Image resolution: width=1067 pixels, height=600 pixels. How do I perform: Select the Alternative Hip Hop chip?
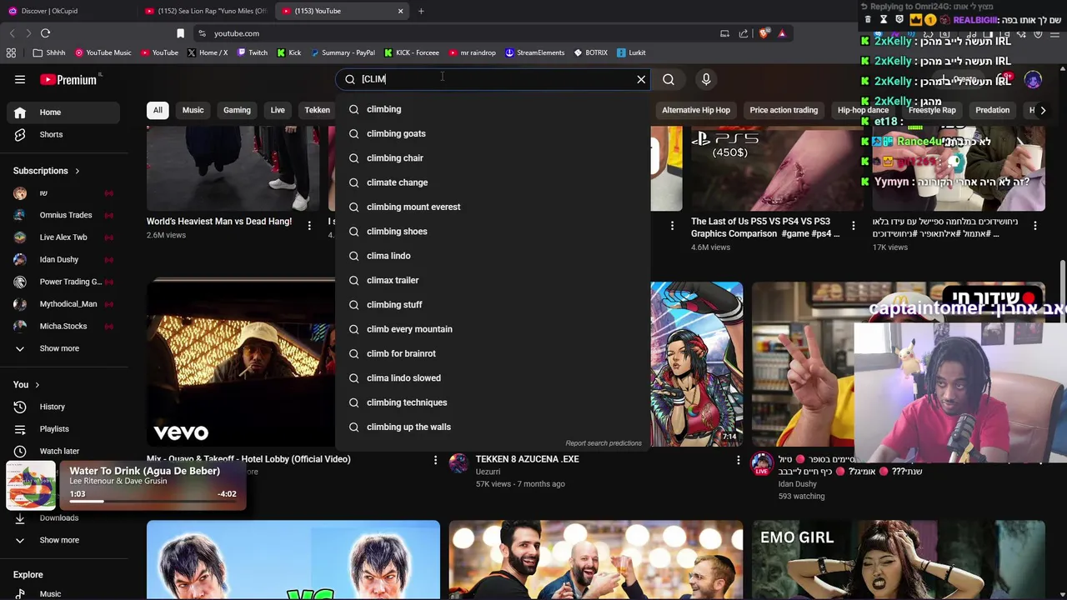click(696, 110)
